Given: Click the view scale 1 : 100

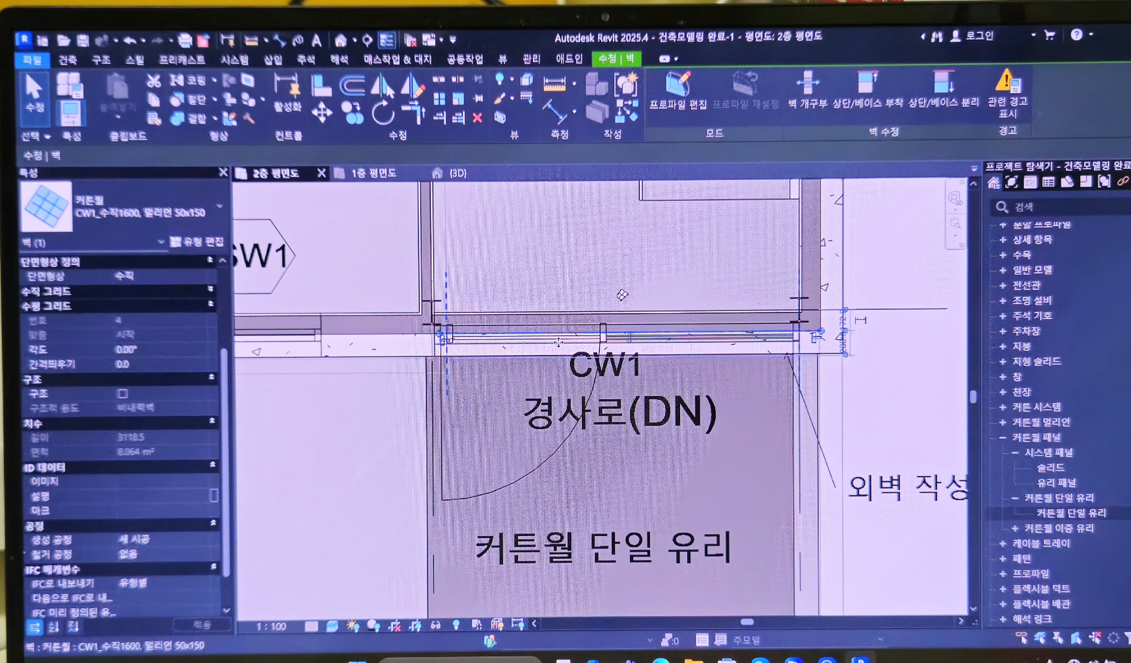Looking at the screenshot, I should pyautogui.click(x=271, y=627).
